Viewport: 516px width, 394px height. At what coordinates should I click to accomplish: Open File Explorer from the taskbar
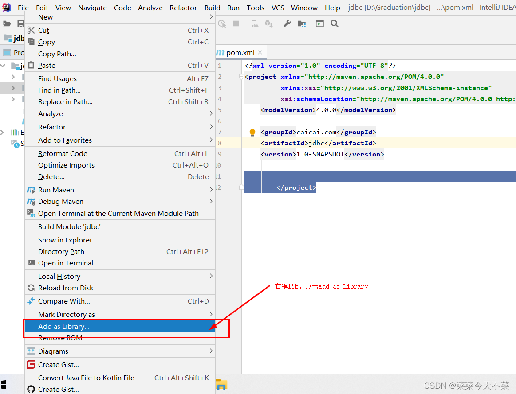click(x=221, y=384)
